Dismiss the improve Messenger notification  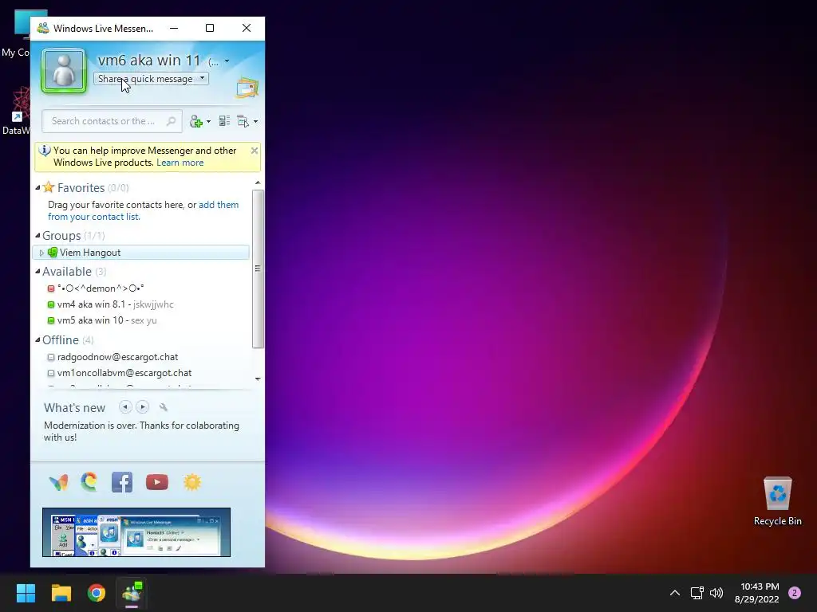click(x=255, y=151)
